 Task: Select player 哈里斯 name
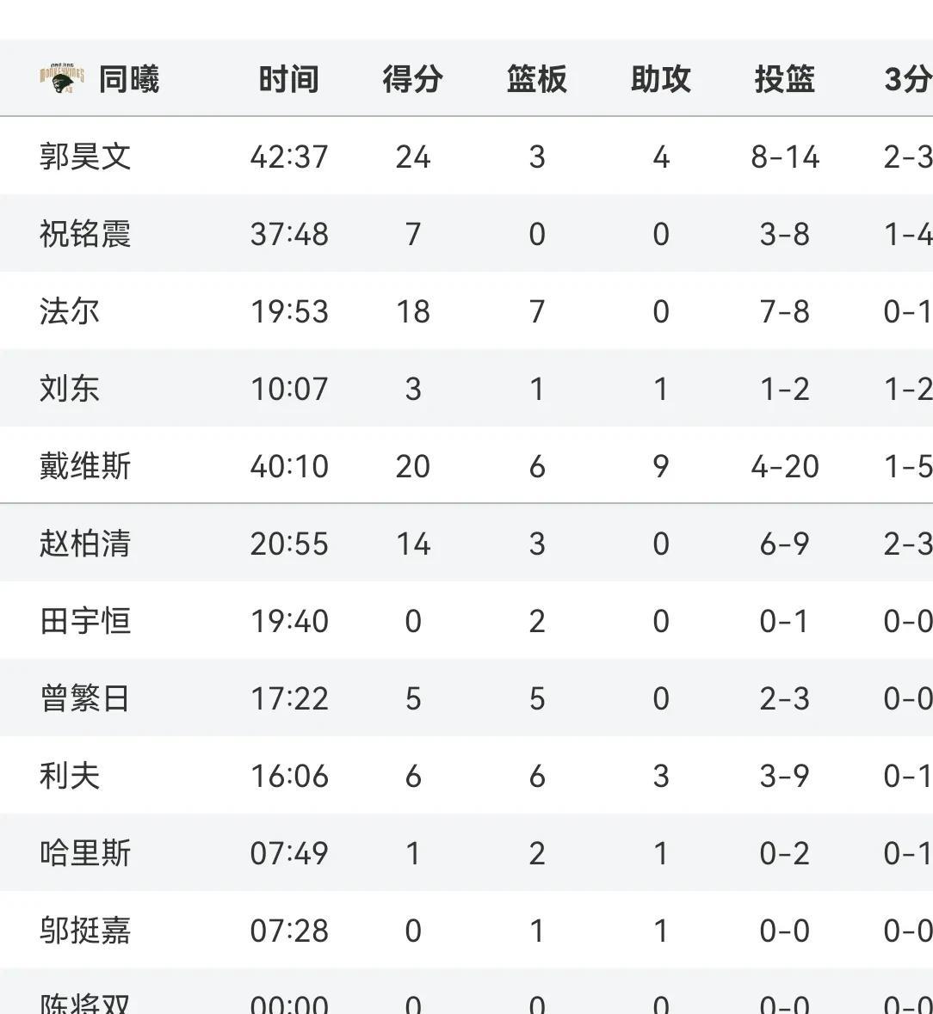coord(85,853)
